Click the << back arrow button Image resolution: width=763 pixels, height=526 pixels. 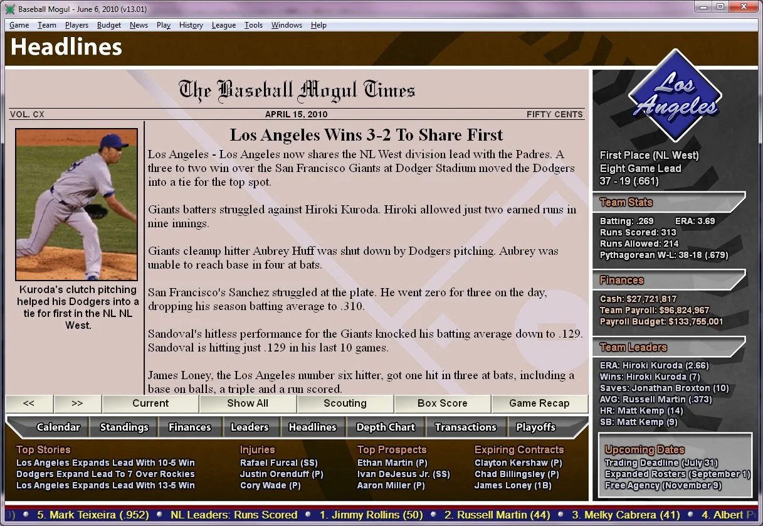click(29, 404)
